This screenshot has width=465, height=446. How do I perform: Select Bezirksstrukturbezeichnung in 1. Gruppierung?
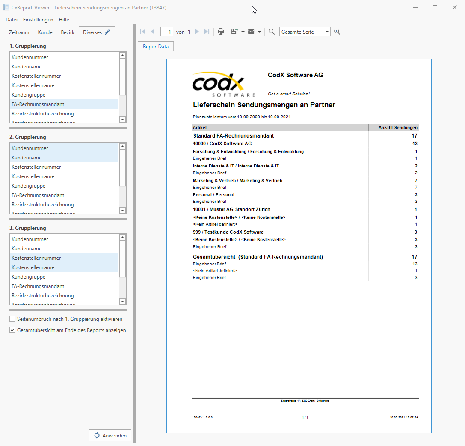(64, 114)
